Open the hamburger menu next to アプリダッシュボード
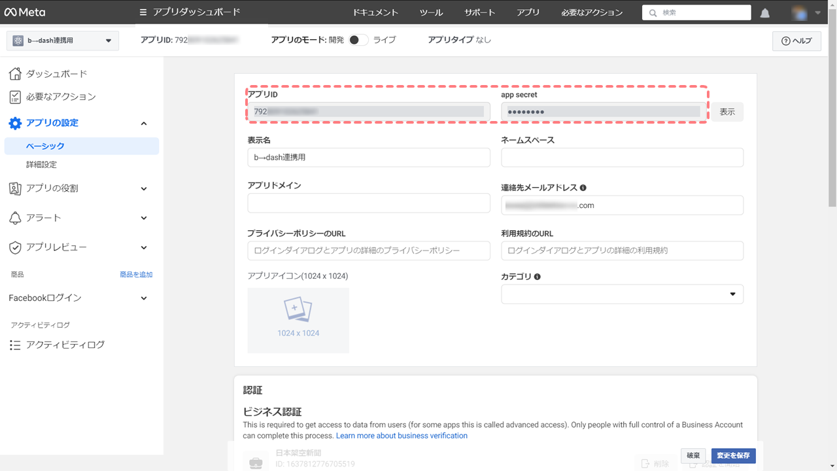 coord(143,12)
